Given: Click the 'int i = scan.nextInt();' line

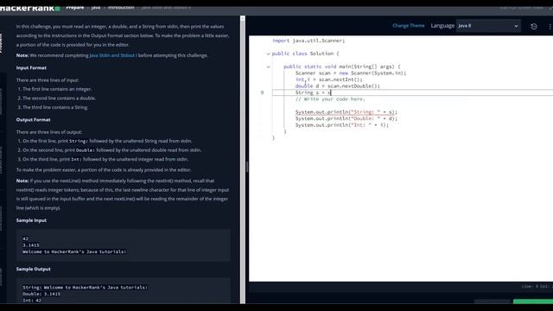Looking at the screenshot, I should [x=328, y=79].
